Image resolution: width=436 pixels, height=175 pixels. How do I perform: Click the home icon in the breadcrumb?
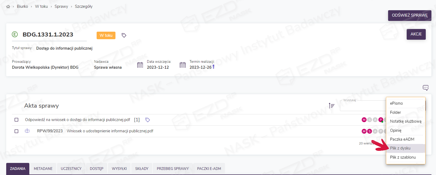tap(8, 7)
